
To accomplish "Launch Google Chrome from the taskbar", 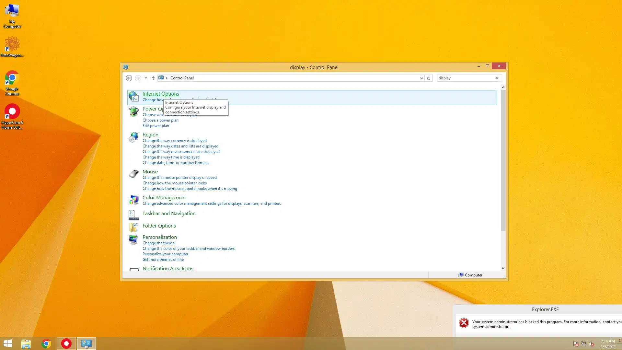I will pos(46,344).
